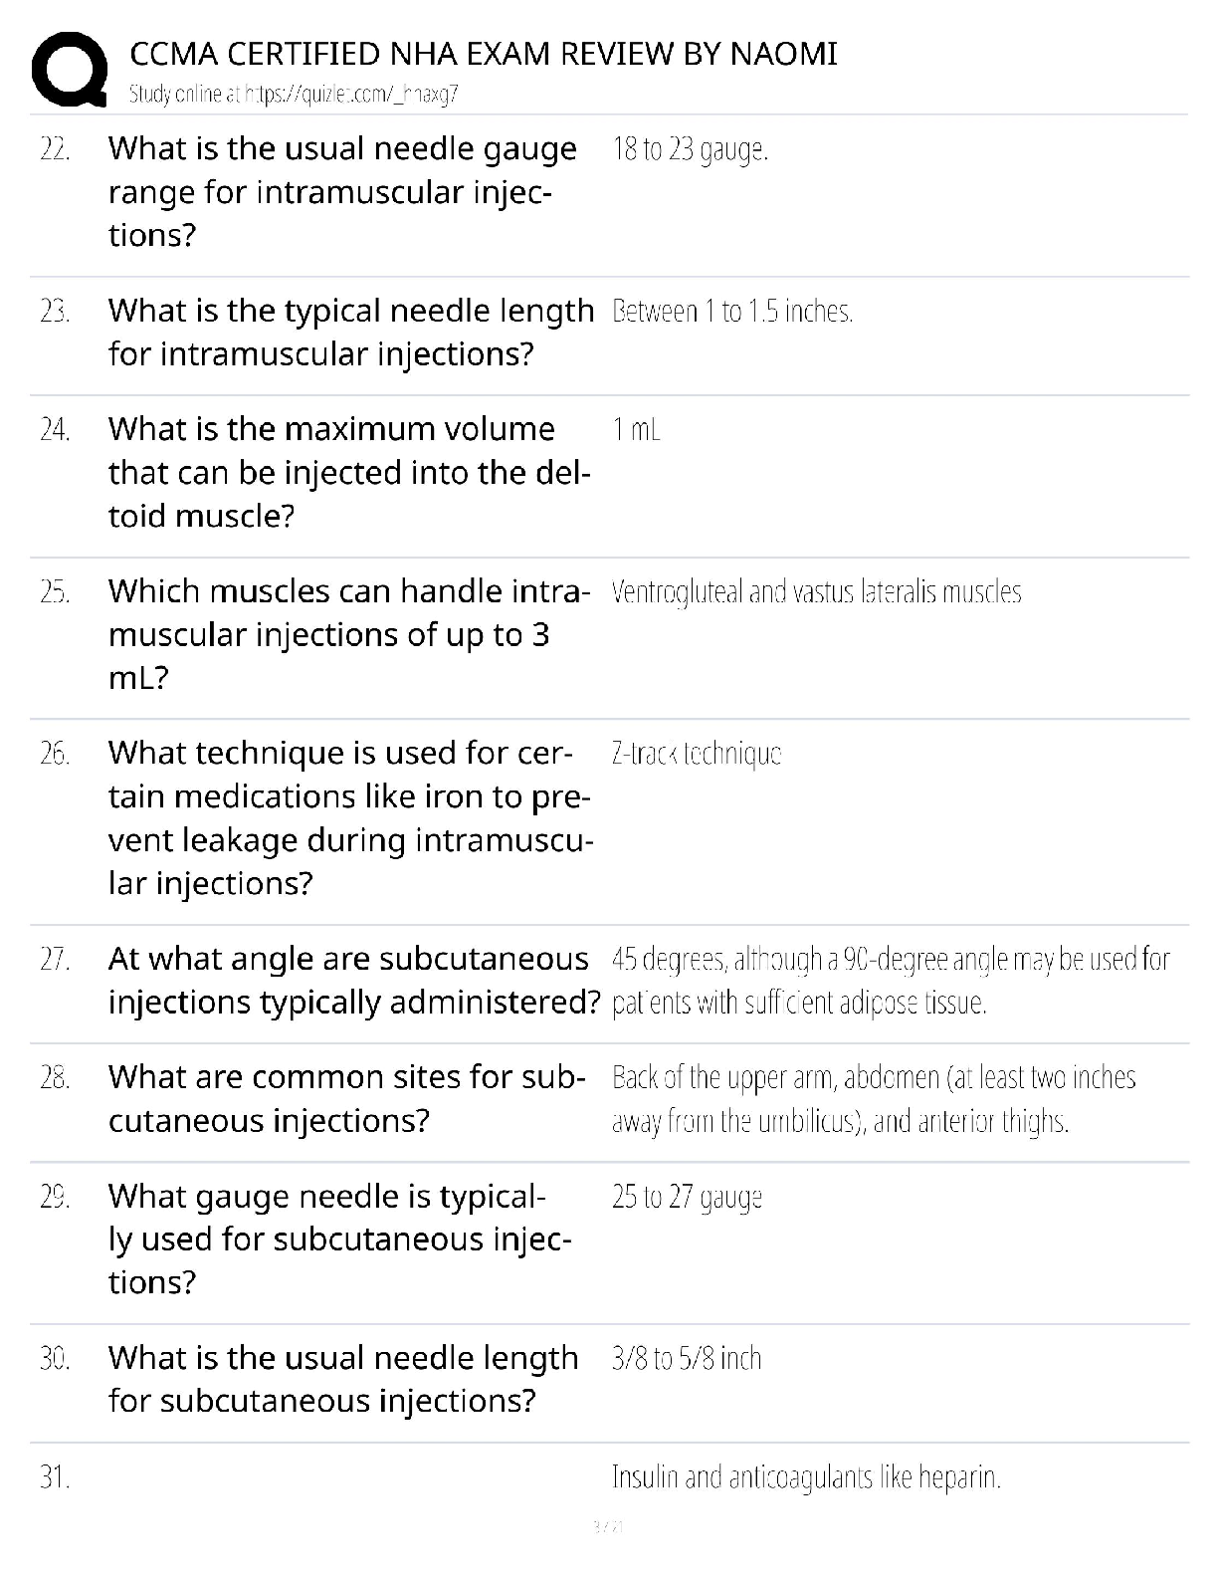
Task: Select question 26 about iron medication technique
Action: pyautogui.click(x=350, y=817)
